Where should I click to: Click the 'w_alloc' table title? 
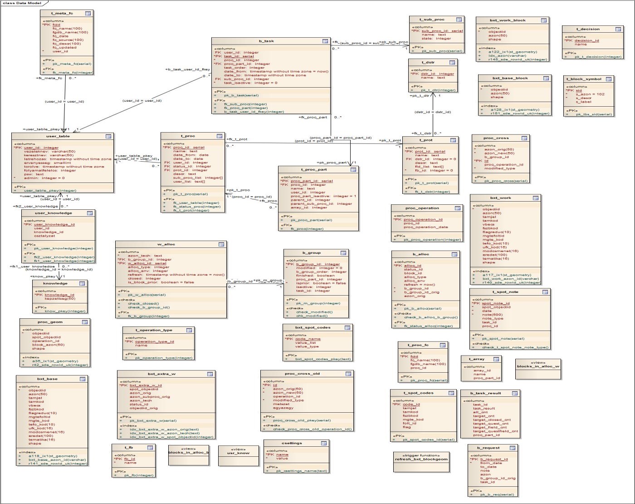pyautogui.click(x=166, y=244)
